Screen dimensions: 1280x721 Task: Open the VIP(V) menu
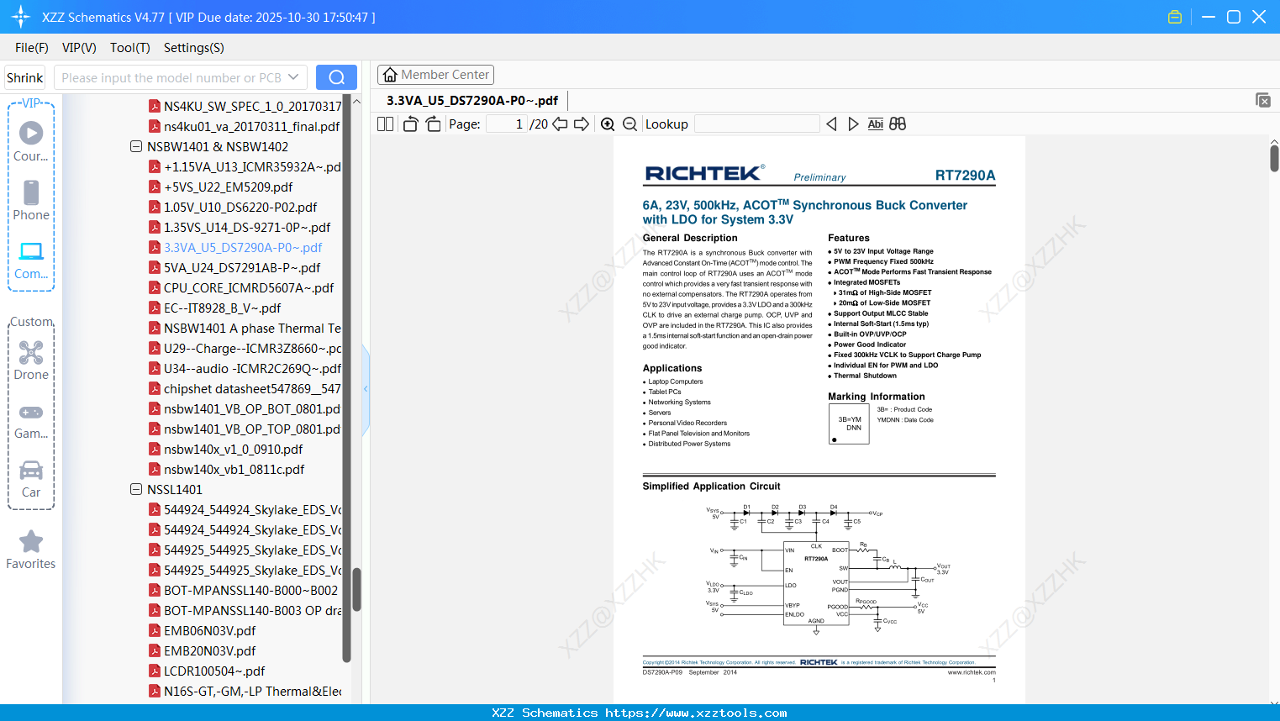(x=79, y=48)
